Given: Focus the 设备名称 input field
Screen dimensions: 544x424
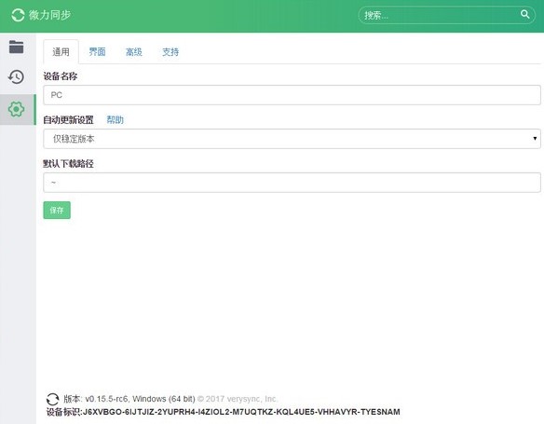Looking at the screenshot, I should 292,95.
